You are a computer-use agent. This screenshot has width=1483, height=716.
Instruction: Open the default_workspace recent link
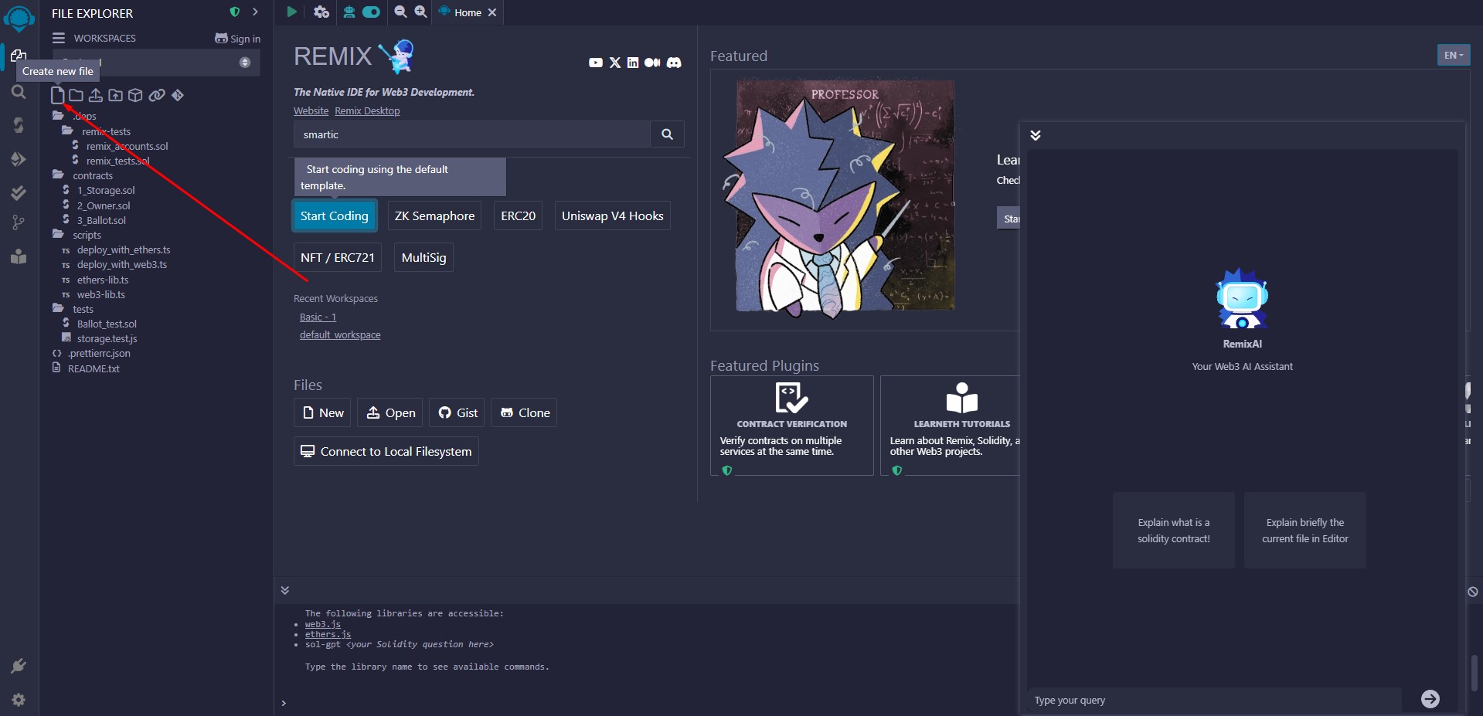point(340,335)
